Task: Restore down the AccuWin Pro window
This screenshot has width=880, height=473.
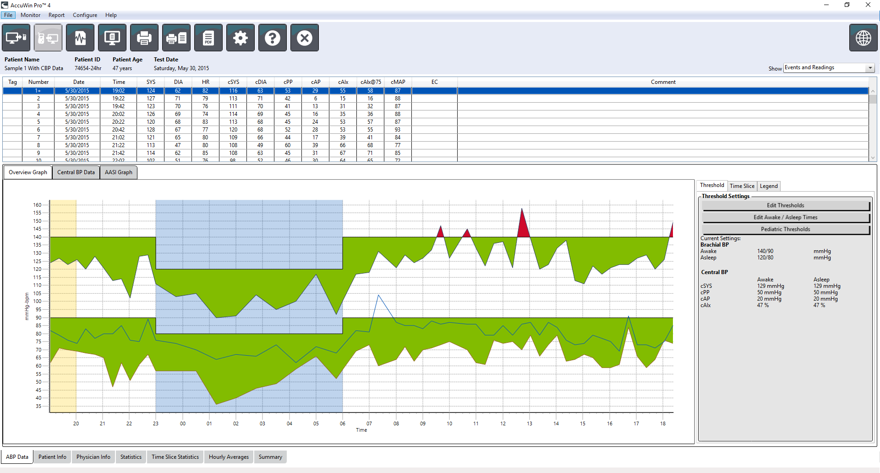Action: 847,5
